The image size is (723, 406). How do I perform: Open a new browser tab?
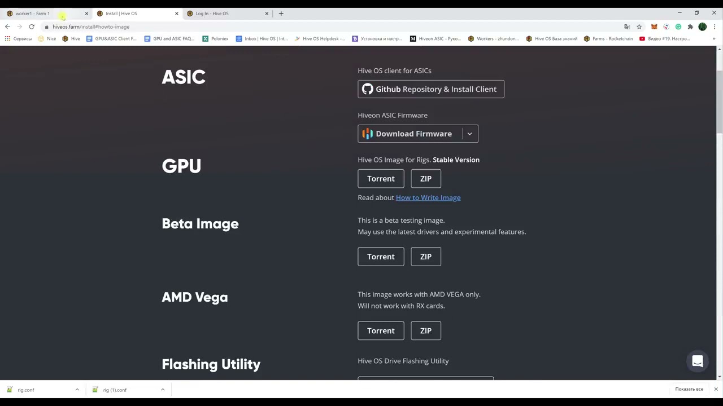(x=281, y=14)
